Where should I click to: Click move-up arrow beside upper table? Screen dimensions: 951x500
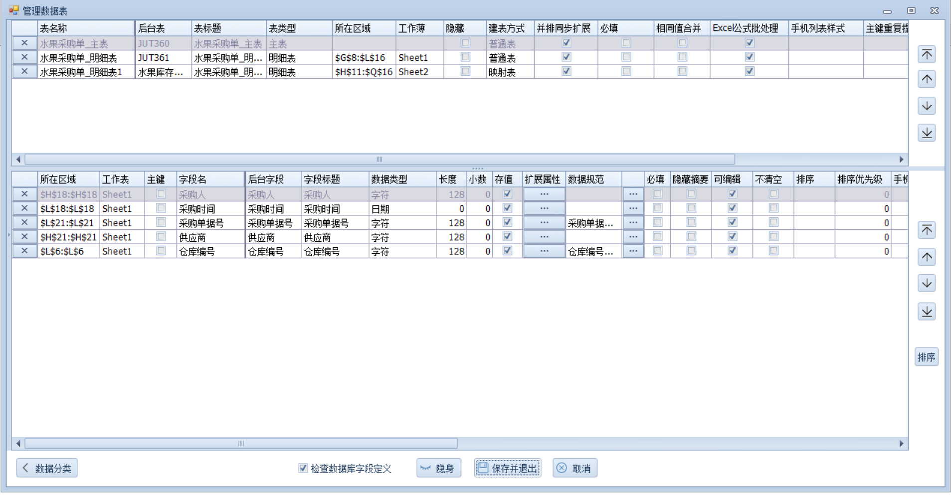927,80
